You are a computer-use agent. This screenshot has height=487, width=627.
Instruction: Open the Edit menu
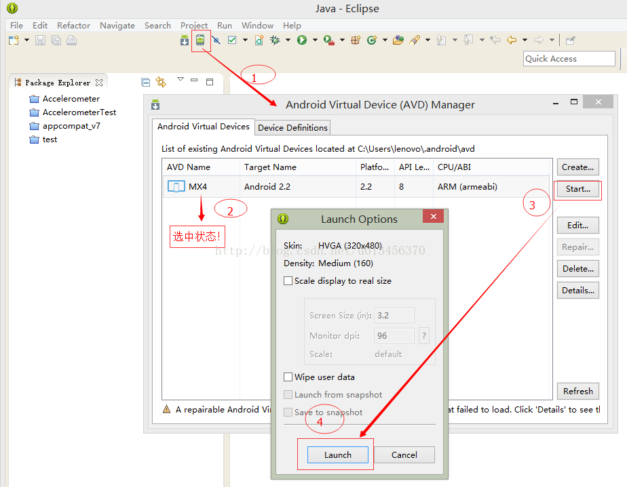tap(40, 26)
